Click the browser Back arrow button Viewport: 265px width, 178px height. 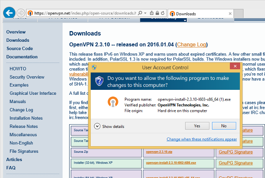coord(9,13)
